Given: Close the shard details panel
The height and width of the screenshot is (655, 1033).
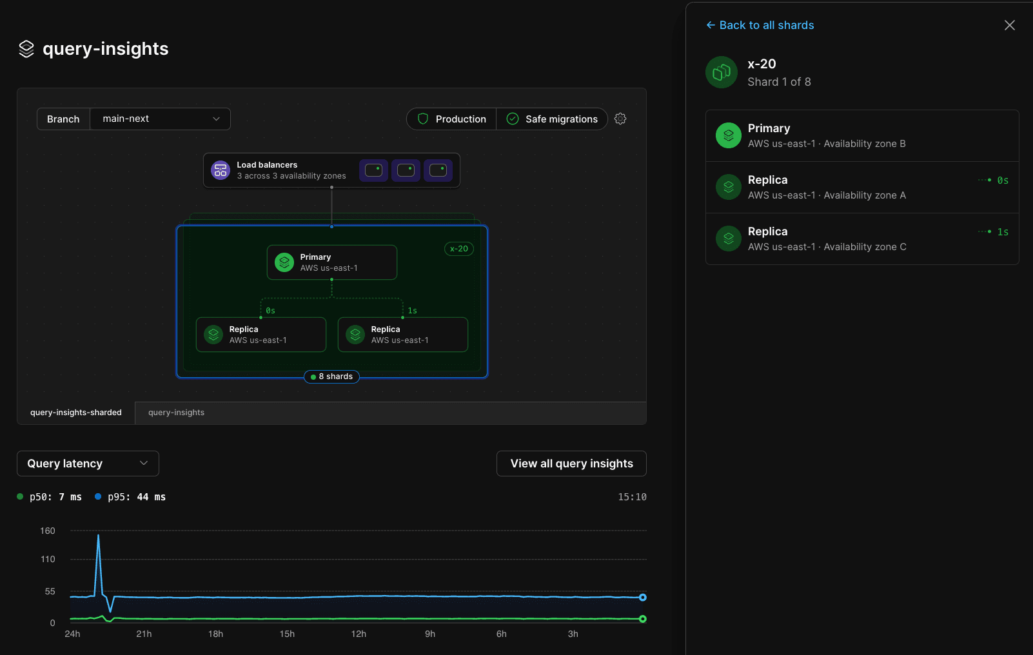Looking at the screenshot, I should click(1010, 25).
